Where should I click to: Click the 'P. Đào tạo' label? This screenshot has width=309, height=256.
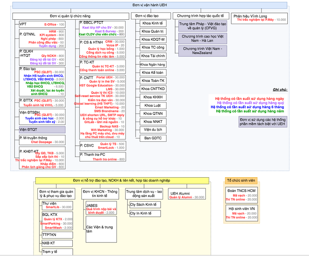(x=27, y=69)
